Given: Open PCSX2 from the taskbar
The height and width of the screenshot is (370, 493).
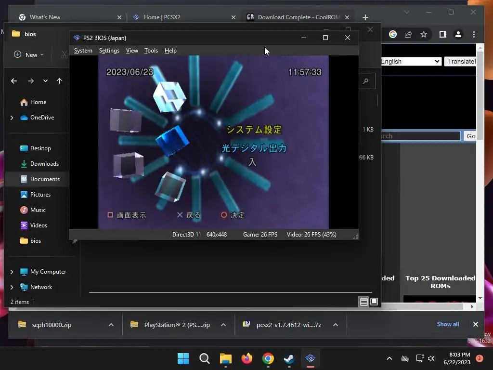Looking at the screenshot, I should tap(311, 358).
